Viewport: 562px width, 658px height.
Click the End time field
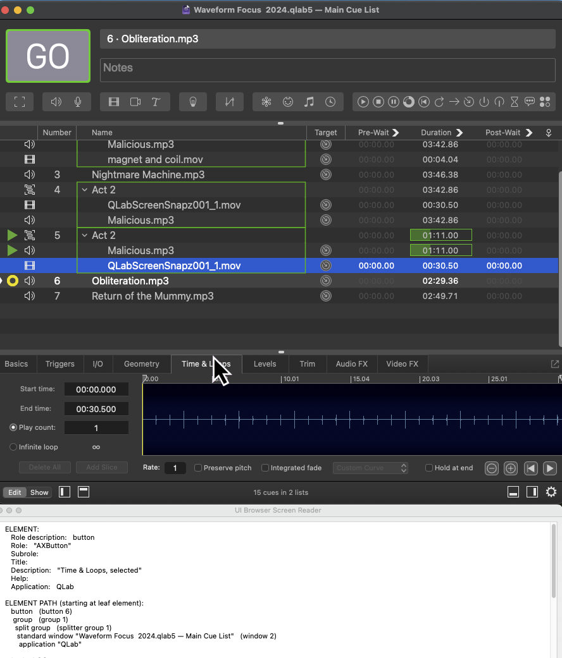pyautogui.click(x=96, y=409)
